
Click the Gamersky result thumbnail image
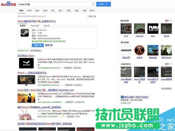[x=26, y=98]
